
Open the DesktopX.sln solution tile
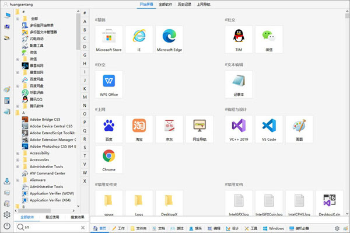[330, 203]
